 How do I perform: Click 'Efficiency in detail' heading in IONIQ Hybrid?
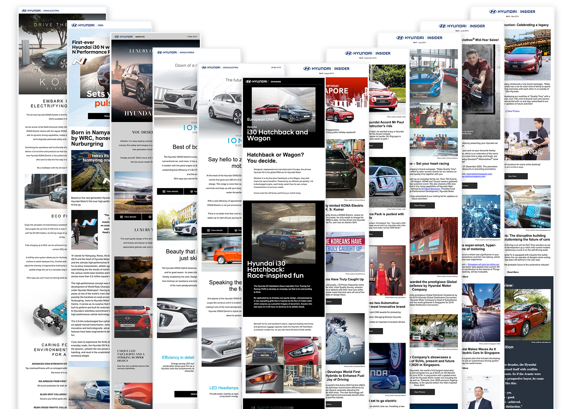178,357
